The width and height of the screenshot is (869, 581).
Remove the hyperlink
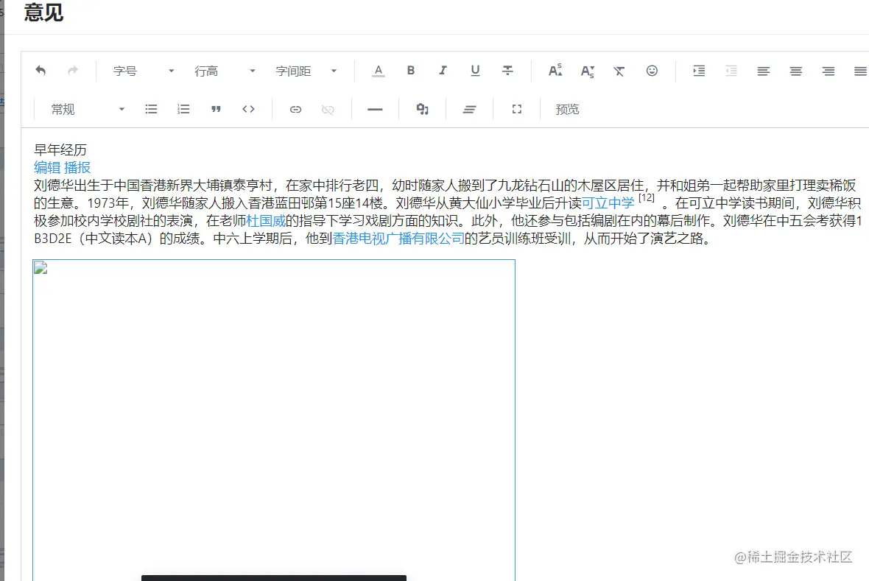point(328,109)
